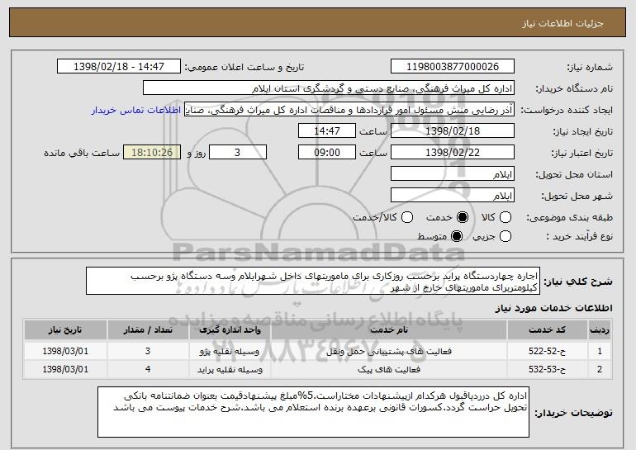Click the request creator field
This screenshot has width=636, height=450.
tap(349, 110)
